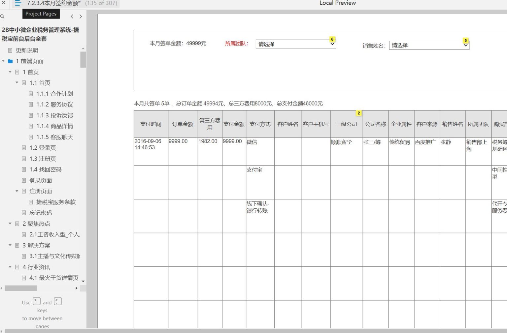Open the 1.1.3 投诉反馈 page
Image resolution: width=507 pixels, height=333 pixels.
(54, 115)
